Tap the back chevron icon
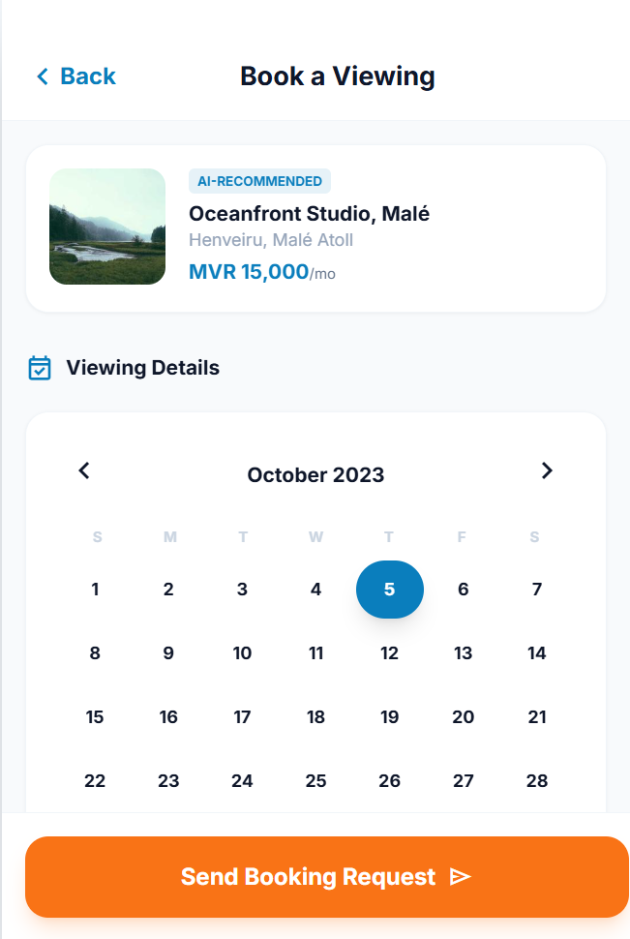Screen dimensions: 630x939 (41, 76)
